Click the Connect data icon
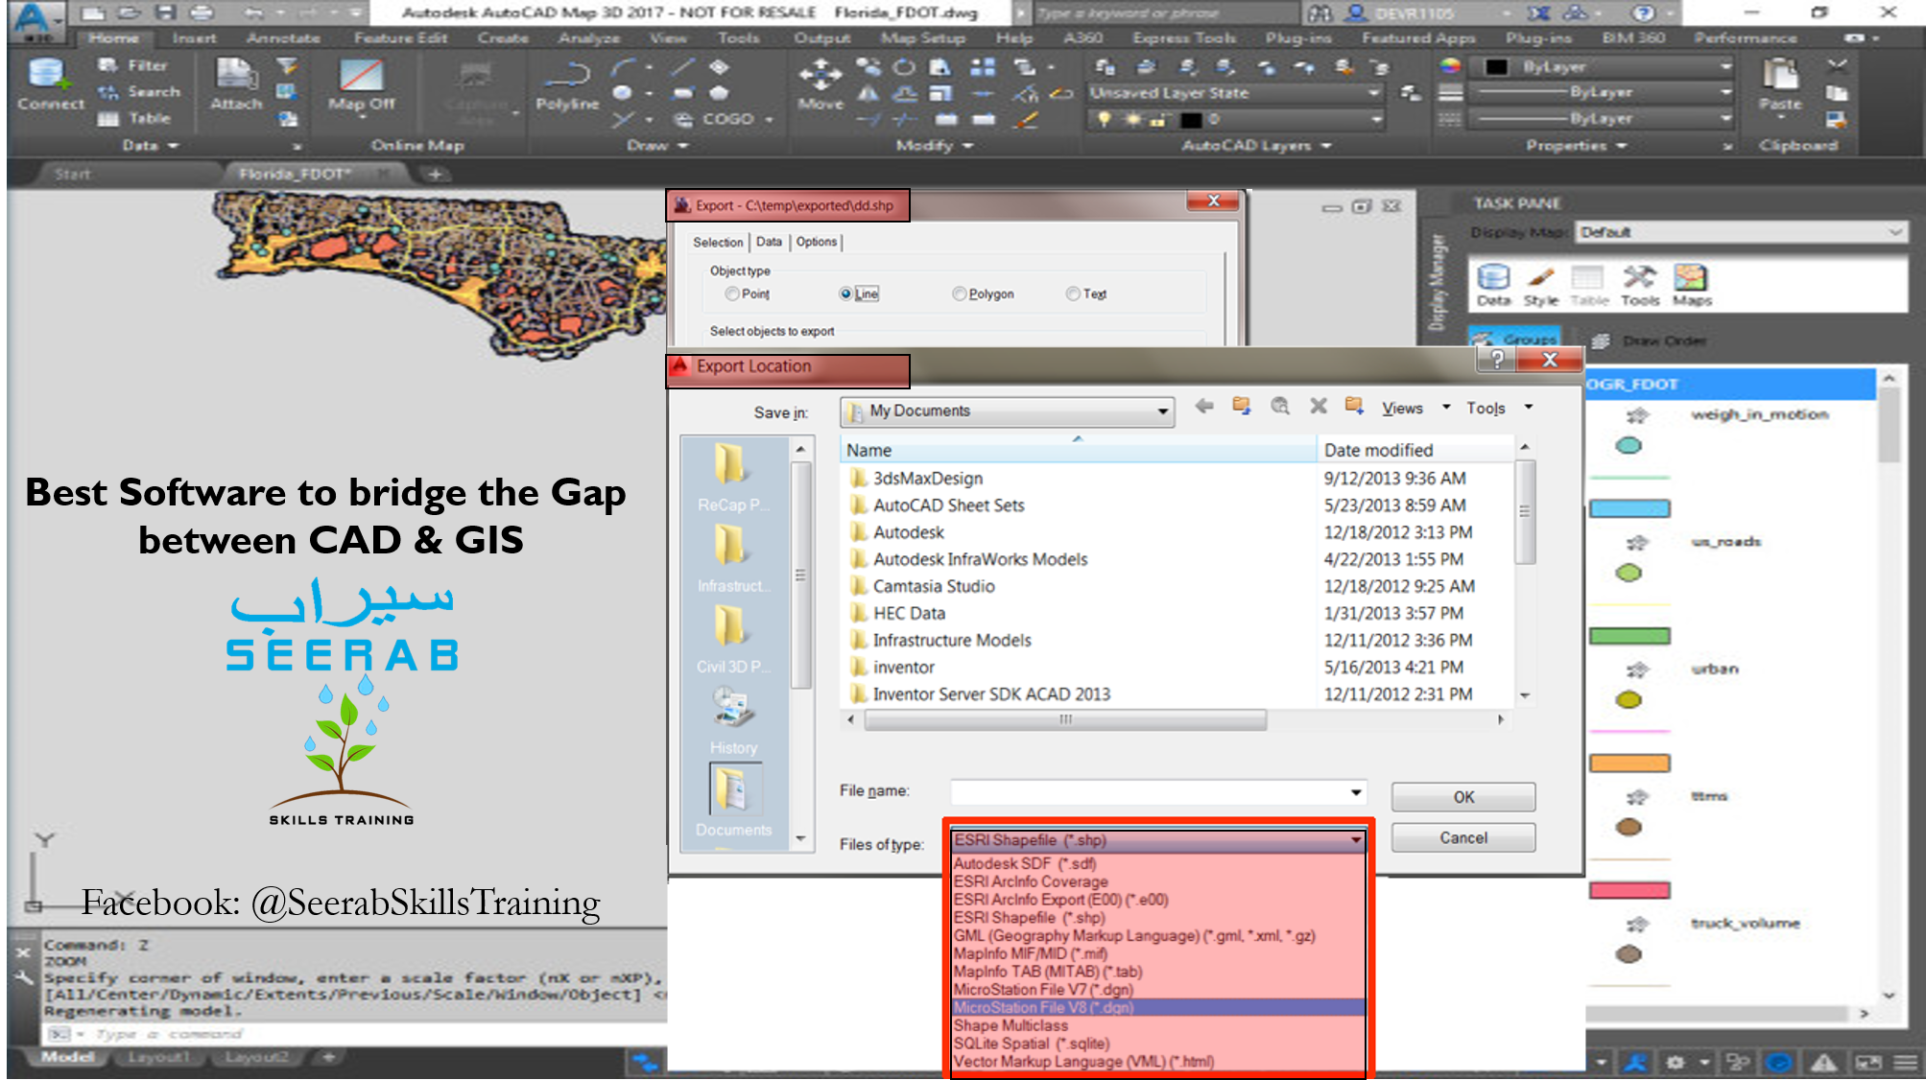The height and width of the screenshot is (1080, 1926). 50,84
